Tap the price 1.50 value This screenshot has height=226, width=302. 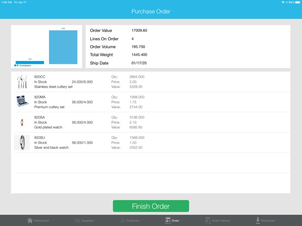click(133, 143)
